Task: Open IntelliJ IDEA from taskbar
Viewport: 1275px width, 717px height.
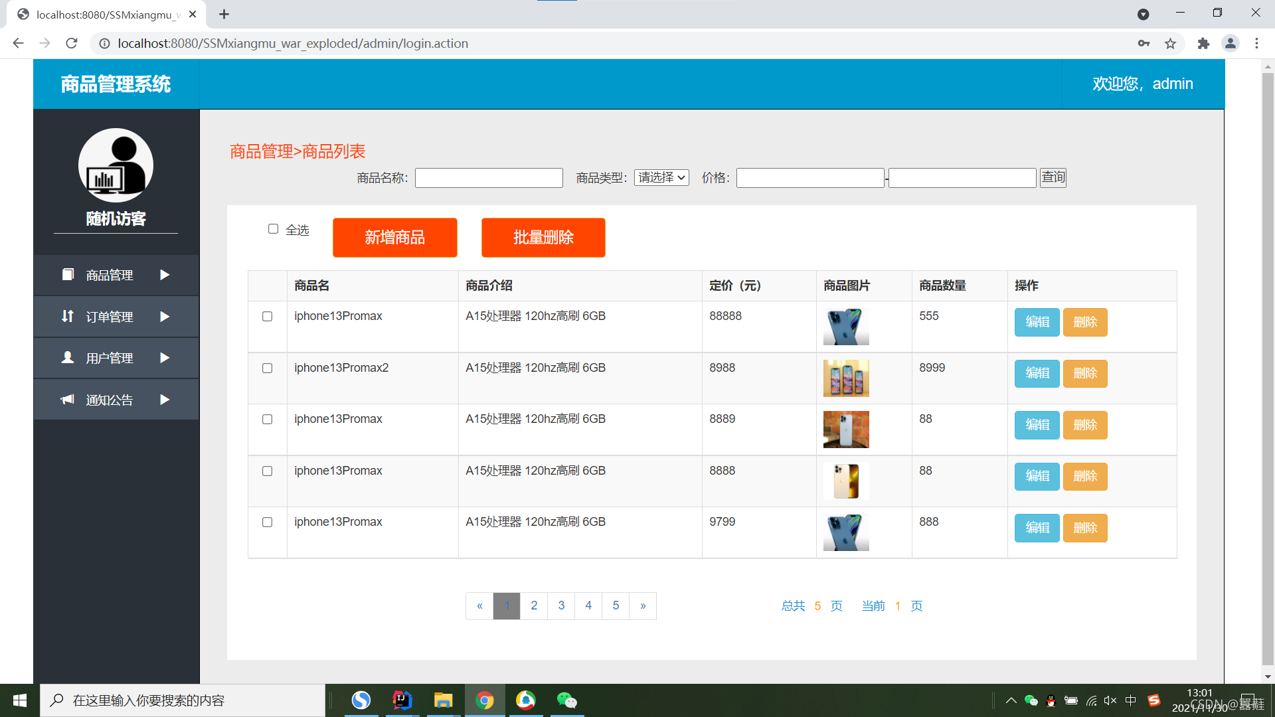Action: click(x=402, y=700)
